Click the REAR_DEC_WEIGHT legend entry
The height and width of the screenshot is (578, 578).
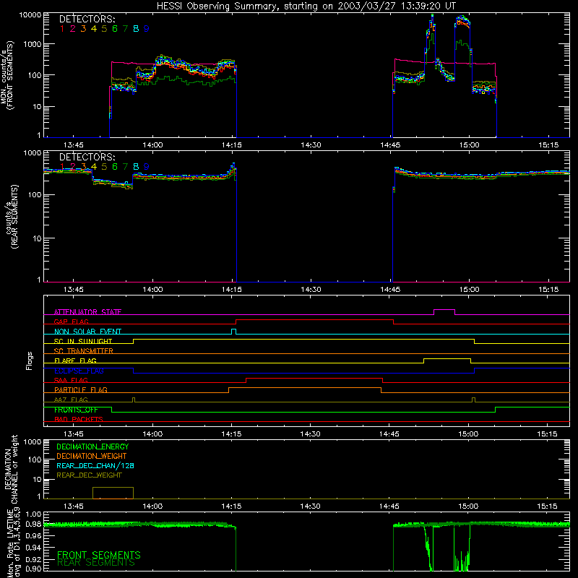click(89, 475)
